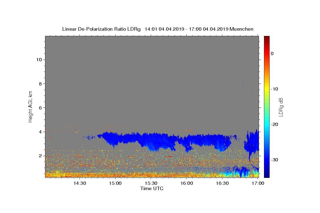Click the plot title 'Linear De-Polarization Ratio LDRg'
This screenshot has width=320, height=213.
(x=101, y=29)
